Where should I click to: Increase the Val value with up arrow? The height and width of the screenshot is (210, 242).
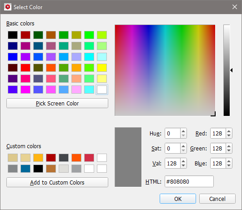(183, 161)
